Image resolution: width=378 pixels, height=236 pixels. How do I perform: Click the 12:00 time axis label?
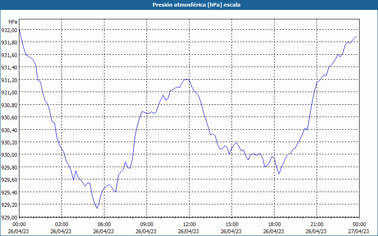tap(189, 225)
